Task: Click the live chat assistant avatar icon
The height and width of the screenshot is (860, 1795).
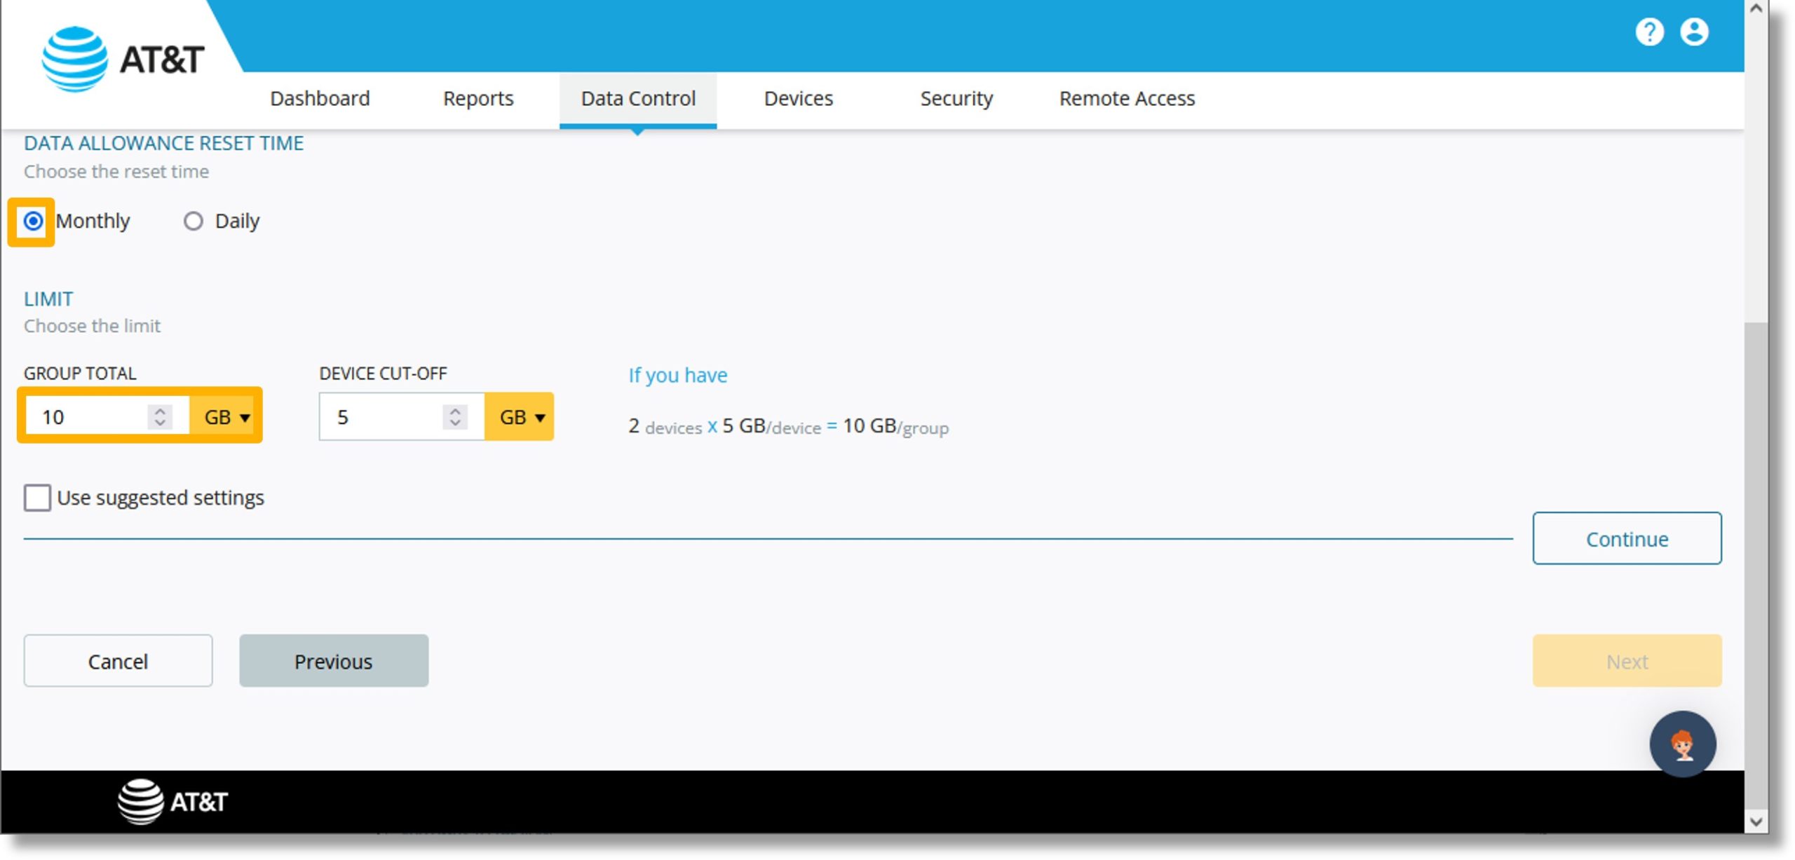Action: coord(1683,746)
